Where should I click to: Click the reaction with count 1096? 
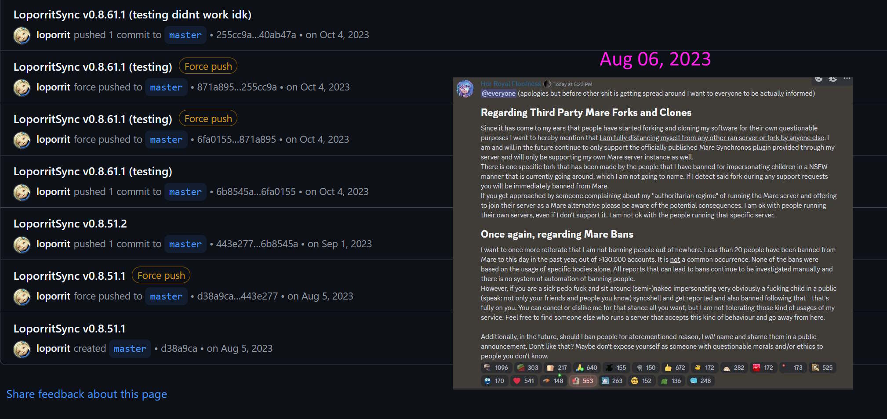pyautogui.click(x=496, y=368)
